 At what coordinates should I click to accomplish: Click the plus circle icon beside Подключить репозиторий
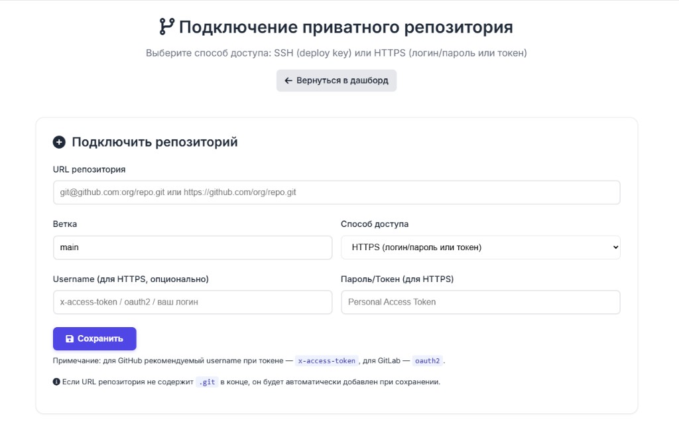(59, 142)
